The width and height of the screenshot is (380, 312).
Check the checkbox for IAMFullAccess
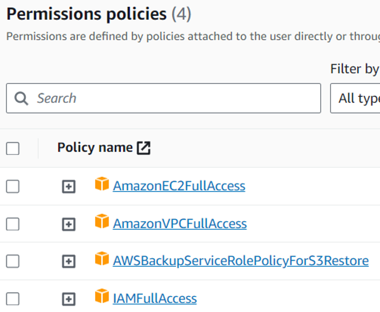pyautogui.click(x=13, y=299)
